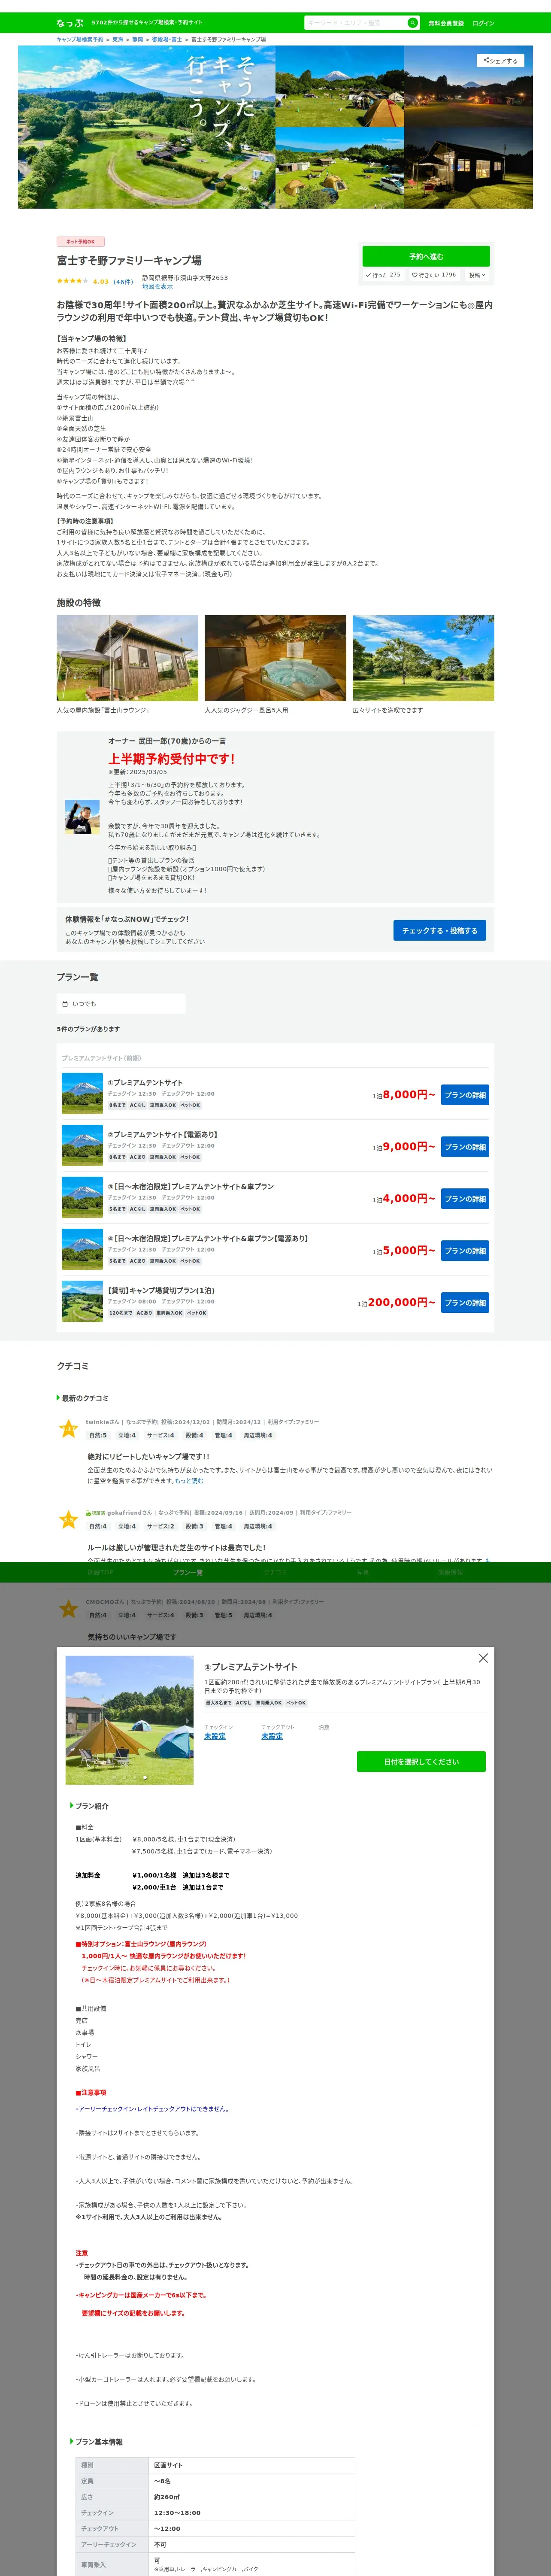551x2576 pixels.
Task: Open the large aerial campsite hero photo
Action: tap(146, 127)
